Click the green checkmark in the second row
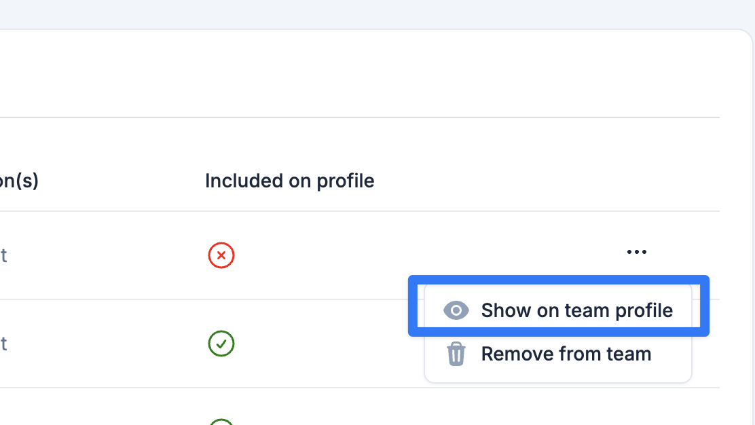 tap(221, 344)
